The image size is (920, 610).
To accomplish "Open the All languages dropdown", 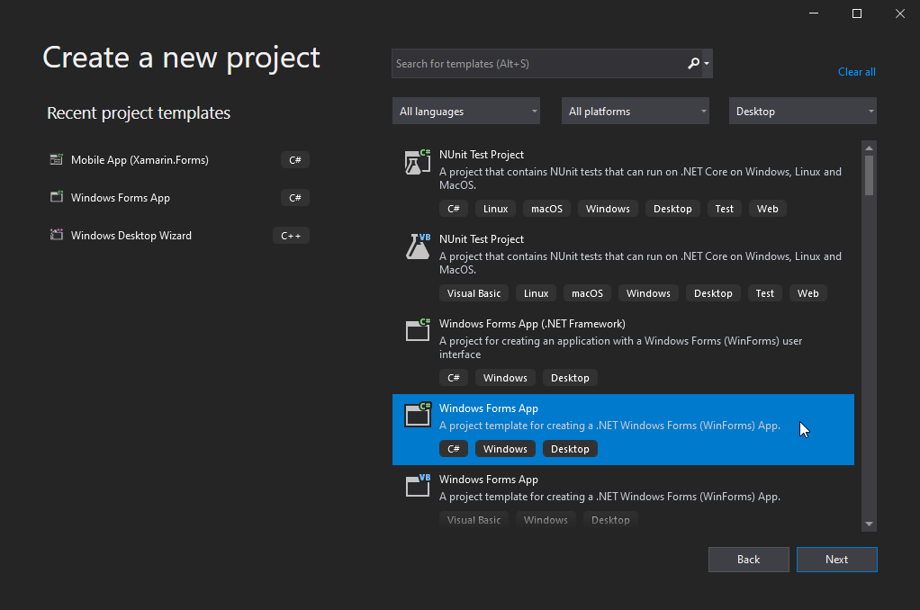I will (x=466, y=112).
